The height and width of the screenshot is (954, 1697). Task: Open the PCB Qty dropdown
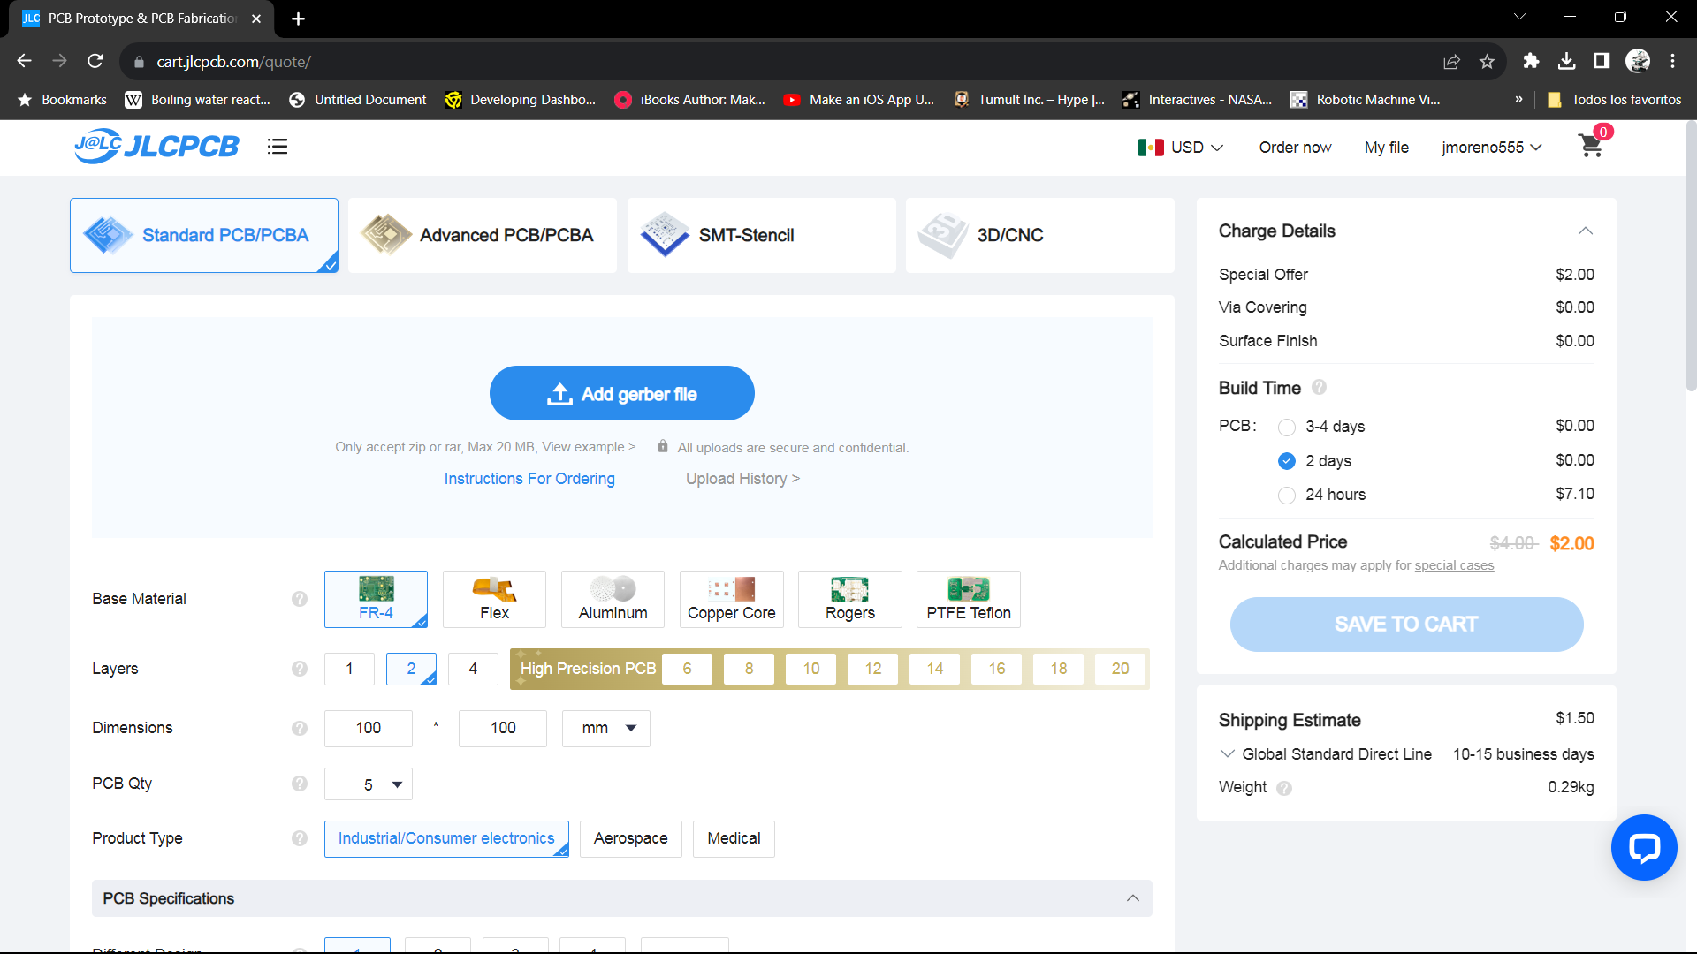[369, 784]
